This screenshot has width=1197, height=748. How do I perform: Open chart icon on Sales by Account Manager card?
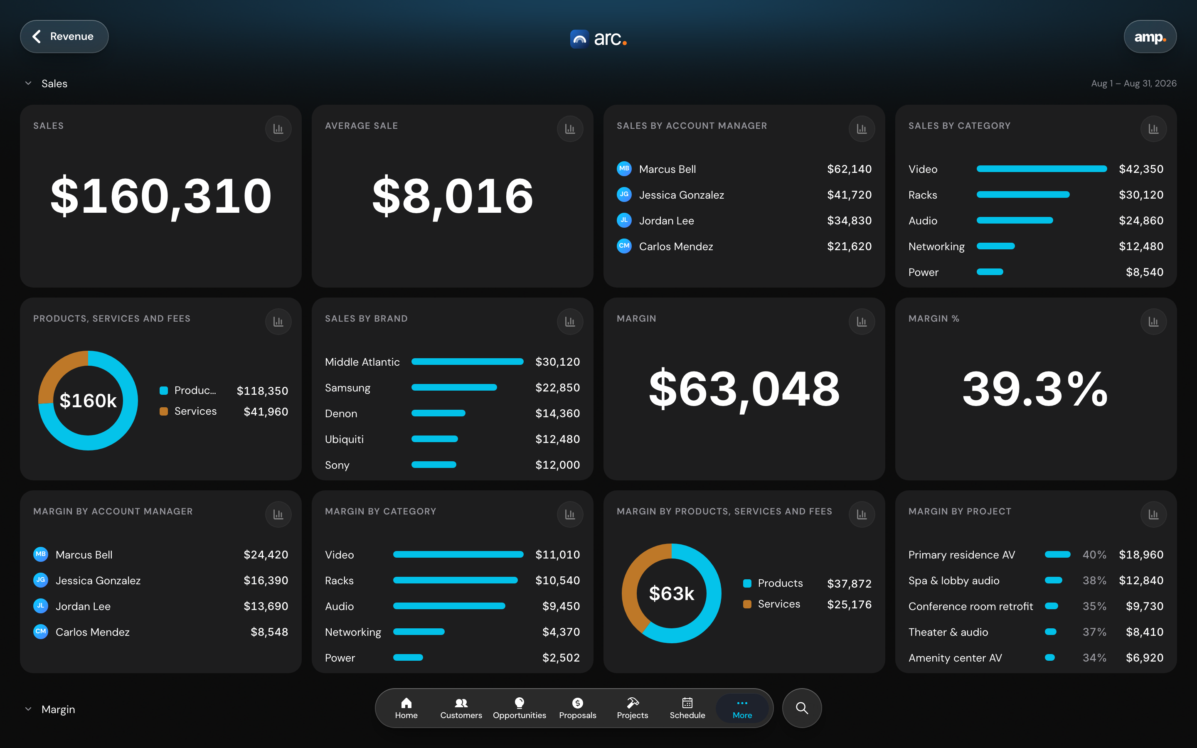(862, 129)
